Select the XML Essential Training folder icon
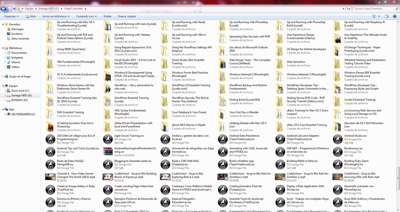This screenshot has height=212, width=400. (x=50, y=114)
